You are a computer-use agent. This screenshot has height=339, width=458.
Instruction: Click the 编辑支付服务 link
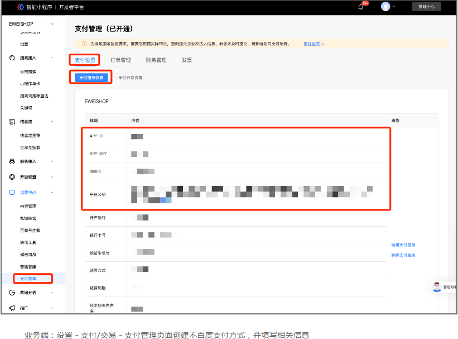403,245
